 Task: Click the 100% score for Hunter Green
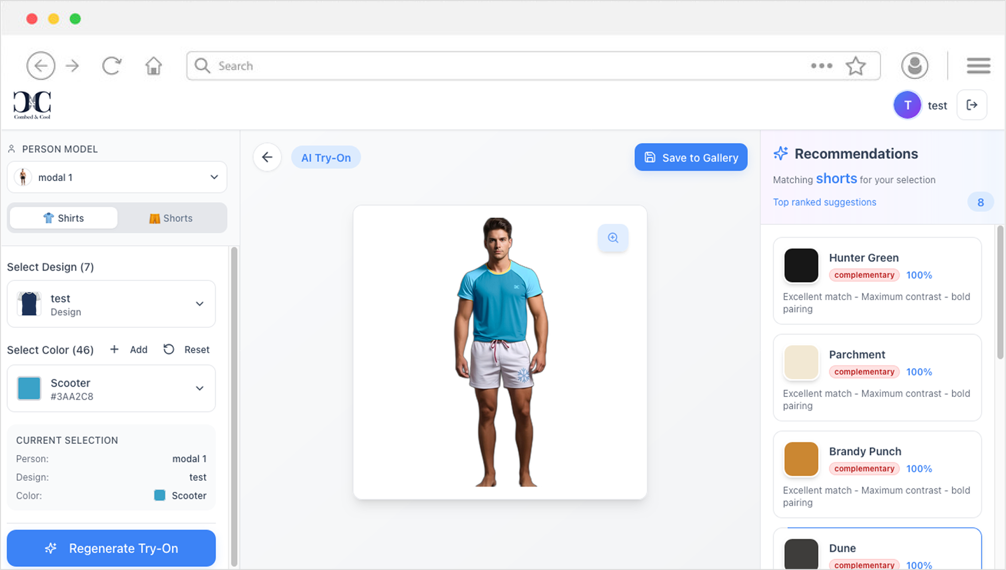coord(919,275)
